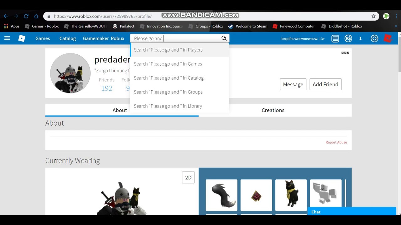Open the hamburger navigation menu
Viewport: 401px width, 225px height.
point(7,38)
